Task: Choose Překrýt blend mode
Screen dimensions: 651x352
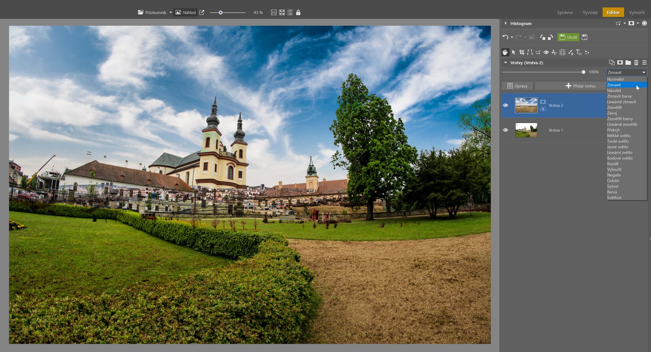Action: click(627, 130)
